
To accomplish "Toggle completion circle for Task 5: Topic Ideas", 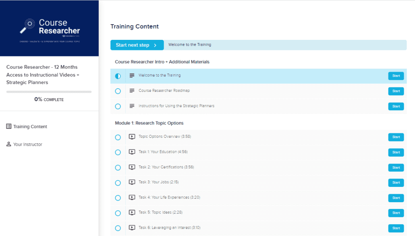I will (x=118, y=213).
